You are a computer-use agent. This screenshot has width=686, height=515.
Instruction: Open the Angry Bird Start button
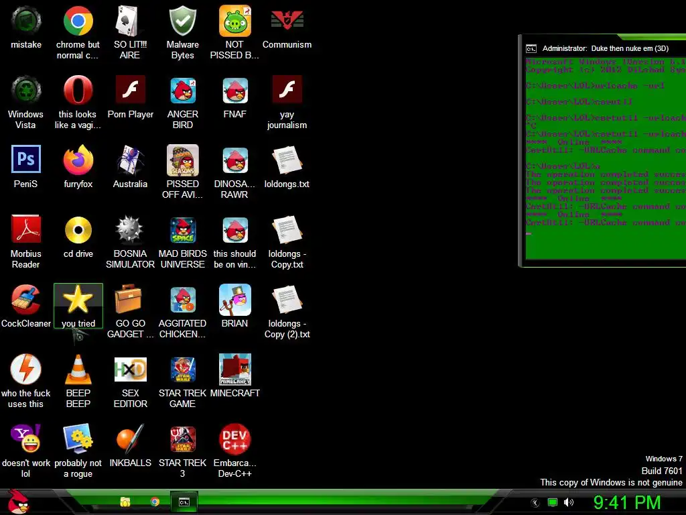click(x=19, y=502)
